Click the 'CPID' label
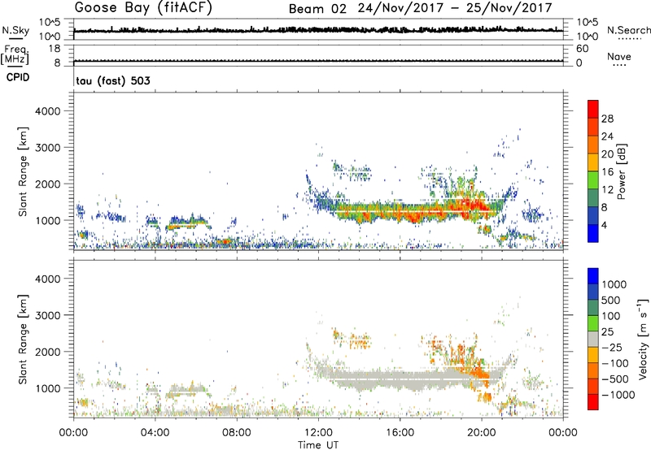 tap(18, 77)
